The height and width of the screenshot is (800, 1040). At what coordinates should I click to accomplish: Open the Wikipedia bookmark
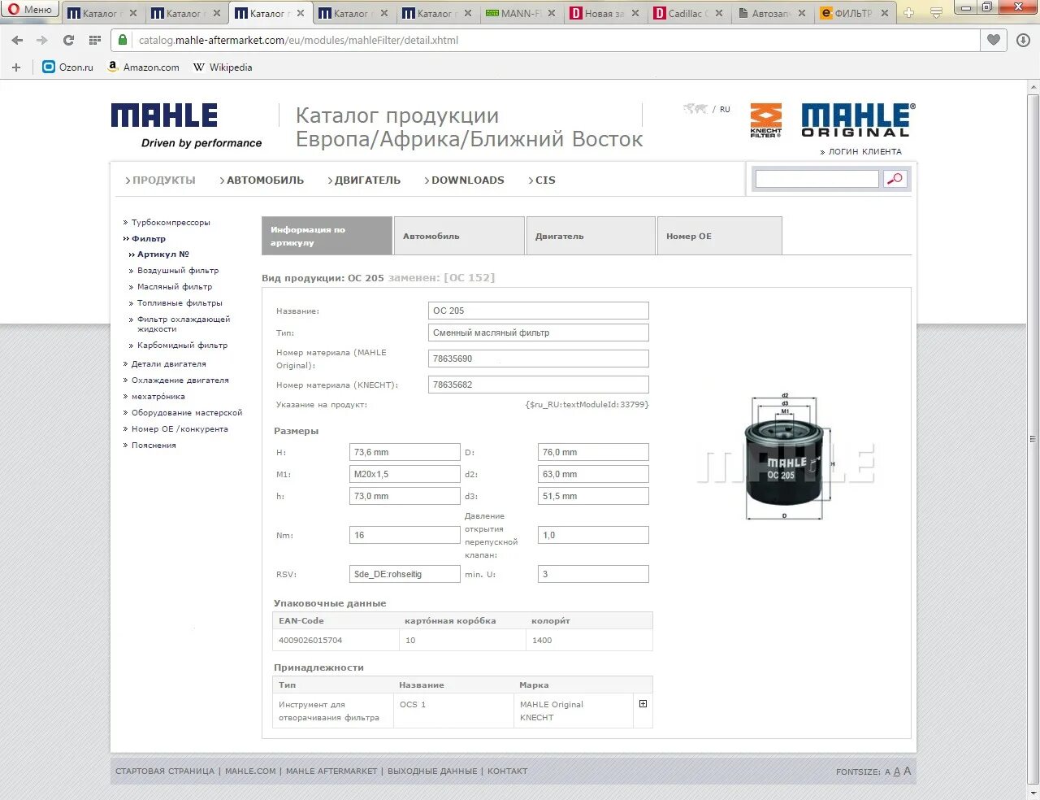pyautogui.click(x=223, y=67)
